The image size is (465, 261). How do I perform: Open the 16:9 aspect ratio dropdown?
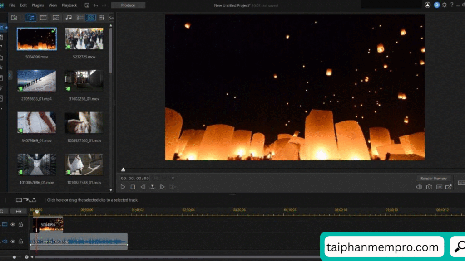point(461,183)
